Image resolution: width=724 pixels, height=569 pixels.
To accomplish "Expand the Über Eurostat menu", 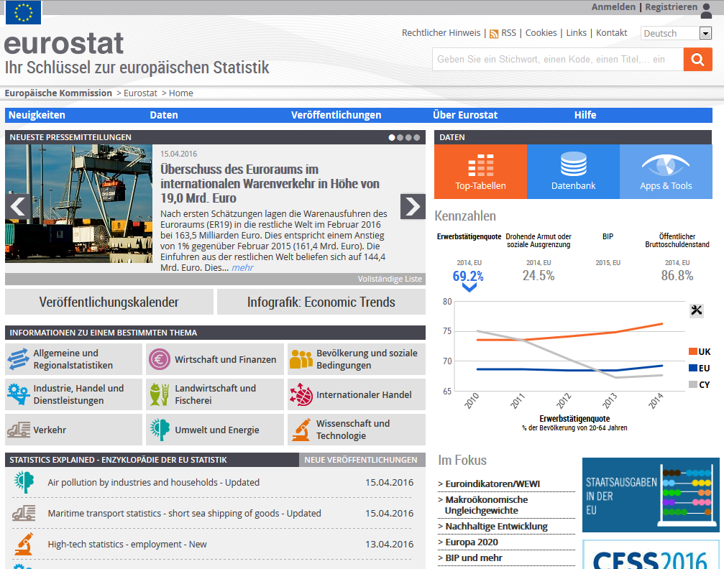I will (x=465, y=115).
